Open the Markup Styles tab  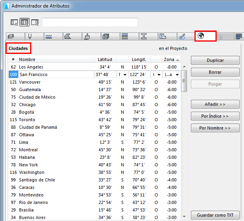(x=186, y=36)
